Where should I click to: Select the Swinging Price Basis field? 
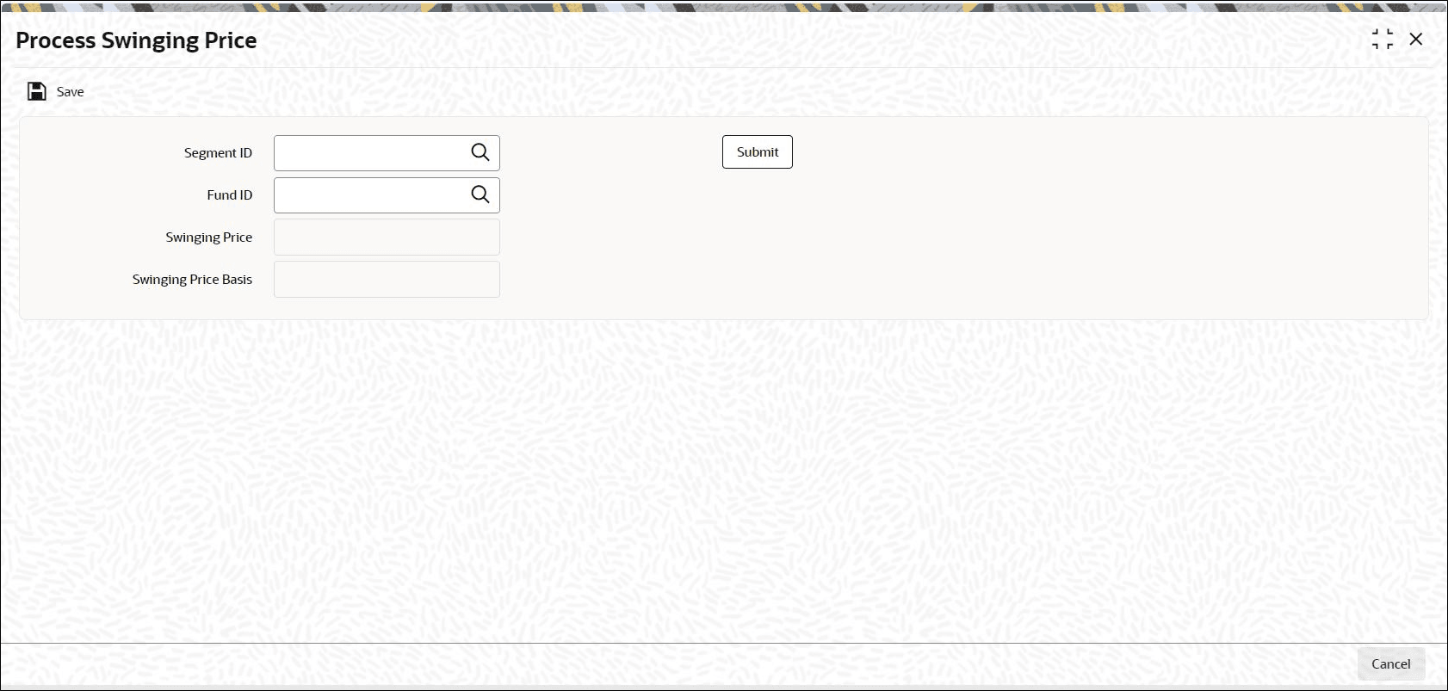387,280
